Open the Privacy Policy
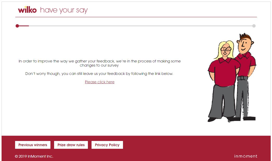Viewport: 272px width, 161px height. click(107, 145)
